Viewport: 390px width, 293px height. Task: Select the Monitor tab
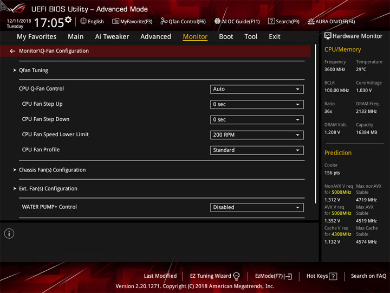(x=195, y=37)
